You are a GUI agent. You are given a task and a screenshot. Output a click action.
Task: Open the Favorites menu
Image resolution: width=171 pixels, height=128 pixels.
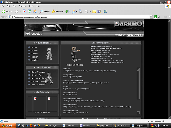coord(23,6)
